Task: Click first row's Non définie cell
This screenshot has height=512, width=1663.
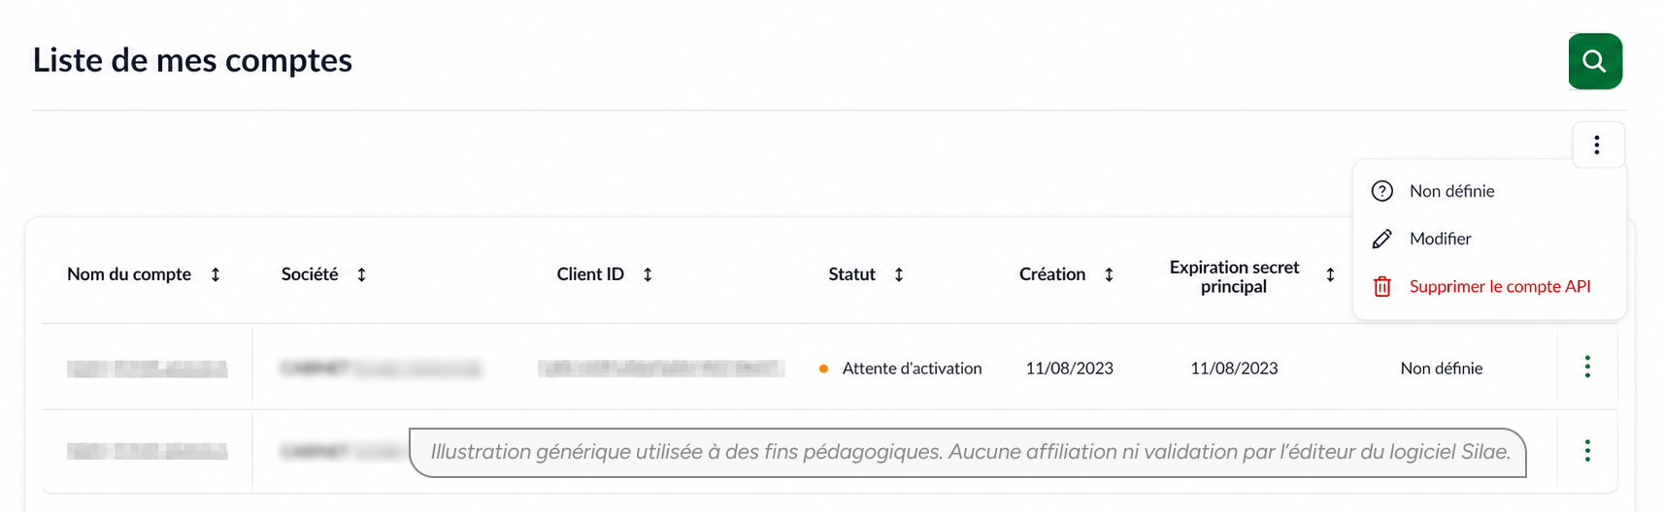Action: point(1441,368)
